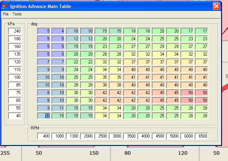228x161 pixels.
Task: Click the 150 label in the background window
Action: coord(94,153)
